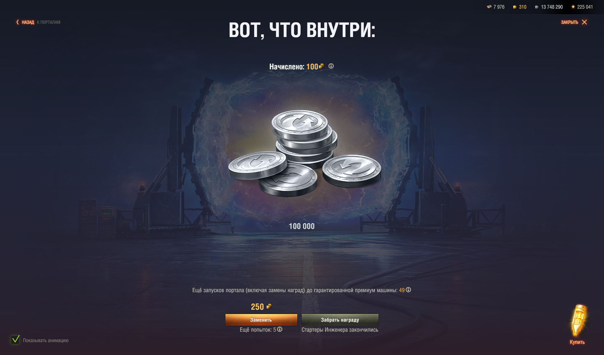Click the gold coin icon next to 250
This screenshot has width=604, height=355.
click(269, 306)
